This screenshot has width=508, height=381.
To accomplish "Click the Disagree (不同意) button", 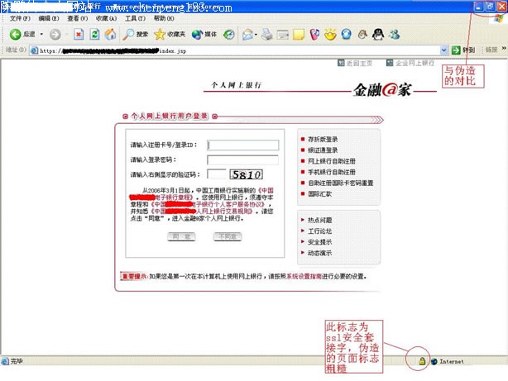I will (227, 236).
